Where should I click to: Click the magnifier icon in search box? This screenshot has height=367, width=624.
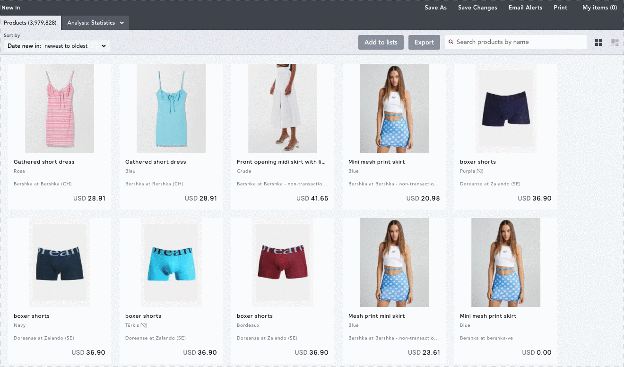[451, 42]
